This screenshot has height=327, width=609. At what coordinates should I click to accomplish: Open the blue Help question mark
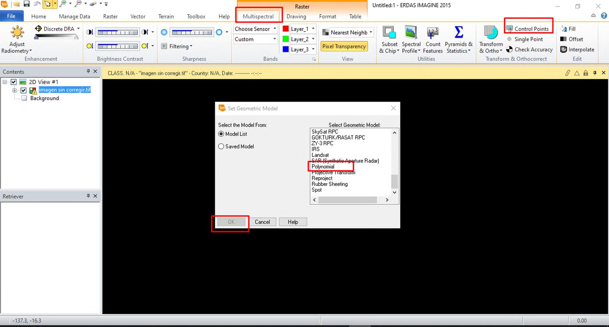tap(604, 16)
